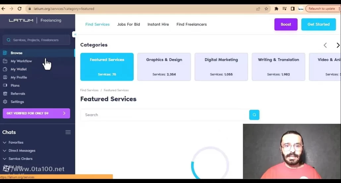This screenshot has width=341, height=183.
Task: Switch to Jobs For Bid tab
Action: tap(128, 24)
